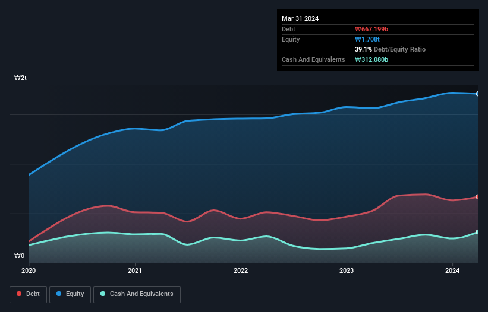Click the Equity value ₩1.708t in tooltip

[x=367, y=39]
